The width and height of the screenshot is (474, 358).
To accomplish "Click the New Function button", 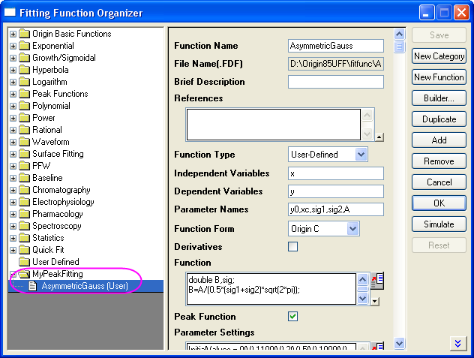I will point(439,77).
